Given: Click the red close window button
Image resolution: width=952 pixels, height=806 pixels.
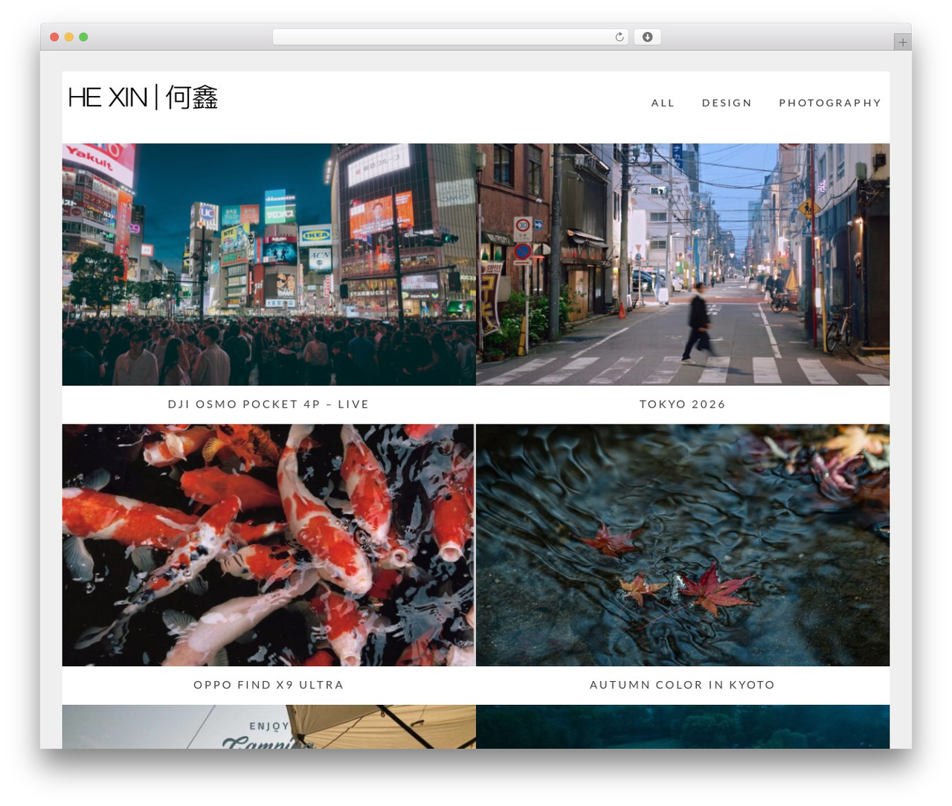Looking at the screenshot, I should 54,37.
